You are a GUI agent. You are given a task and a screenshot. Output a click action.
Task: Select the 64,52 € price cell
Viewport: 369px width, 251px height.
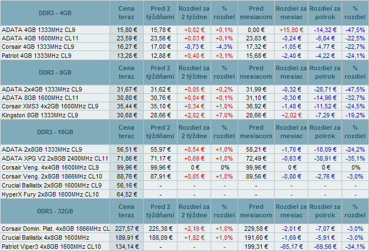[x=126, y=194]
